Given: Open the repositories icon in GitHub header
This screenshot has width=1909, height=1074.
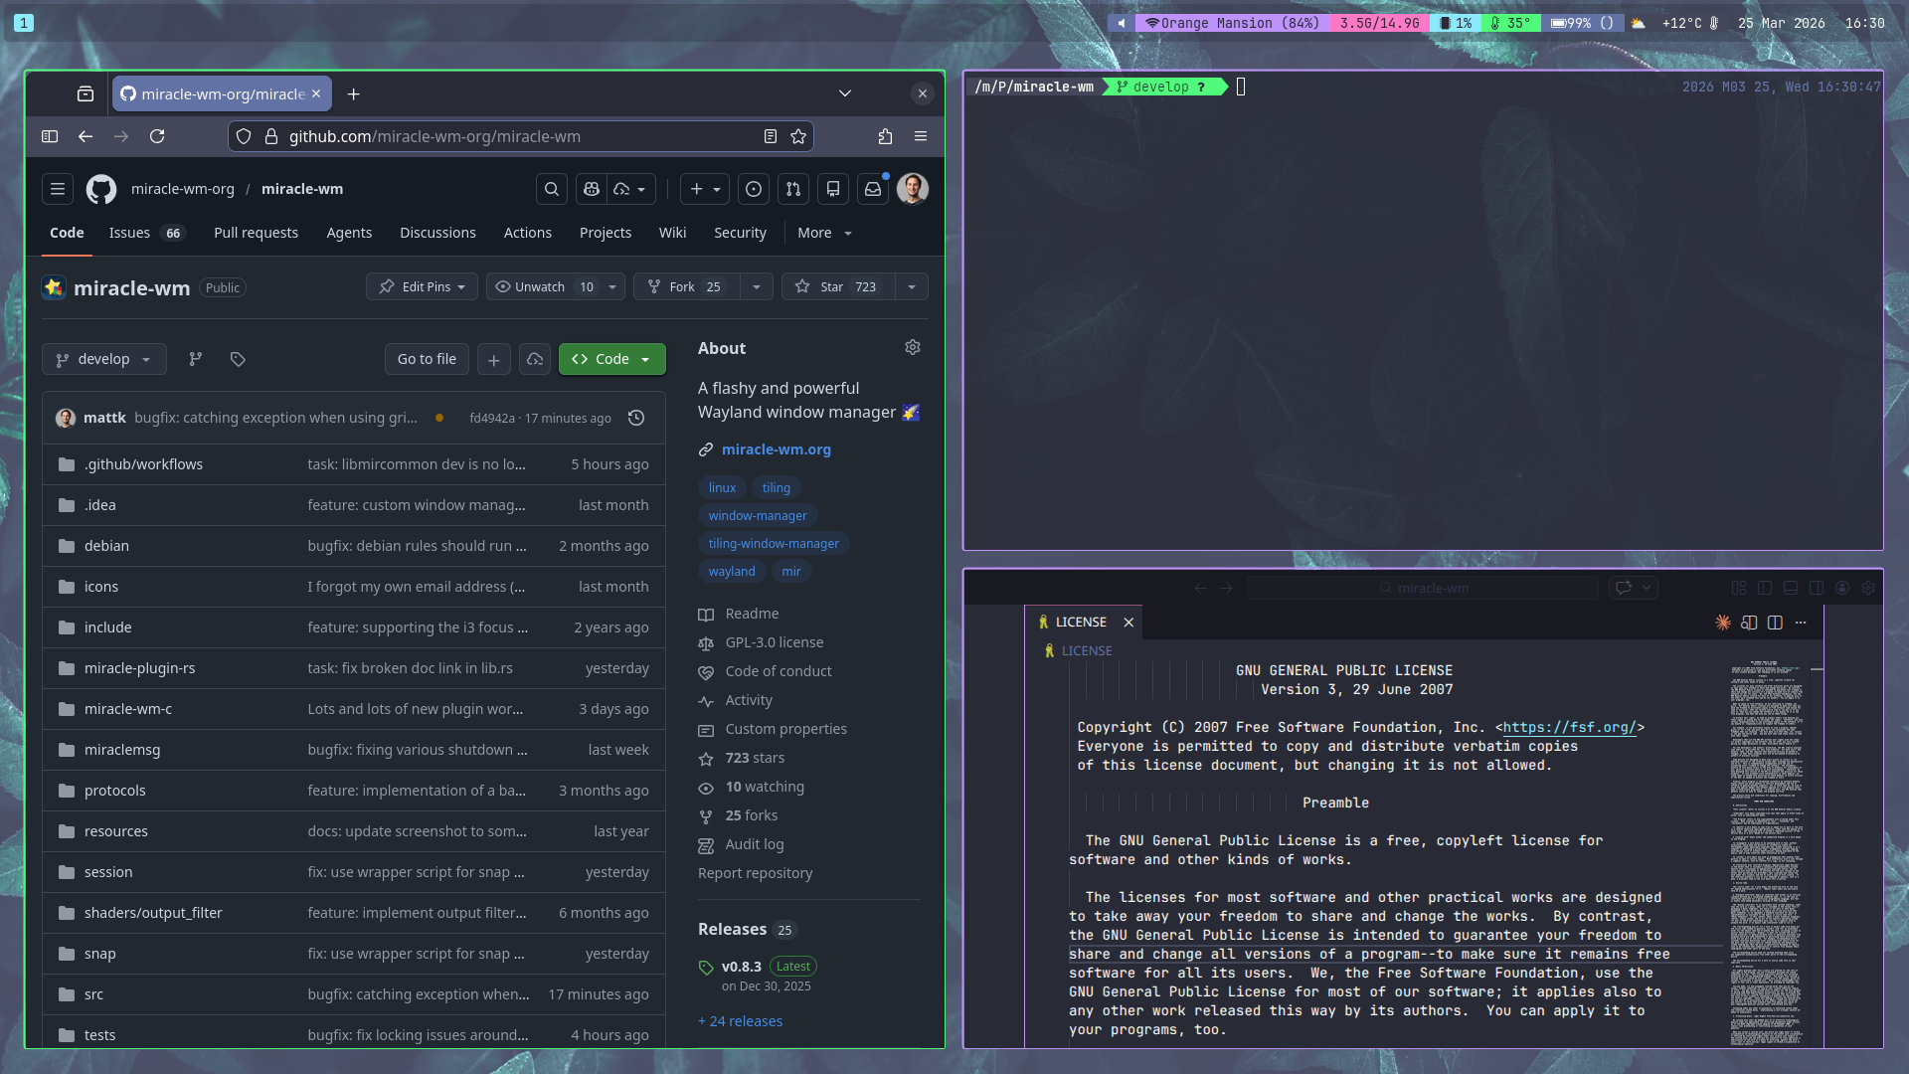Looking at the screenshot, I should point(833,189).
